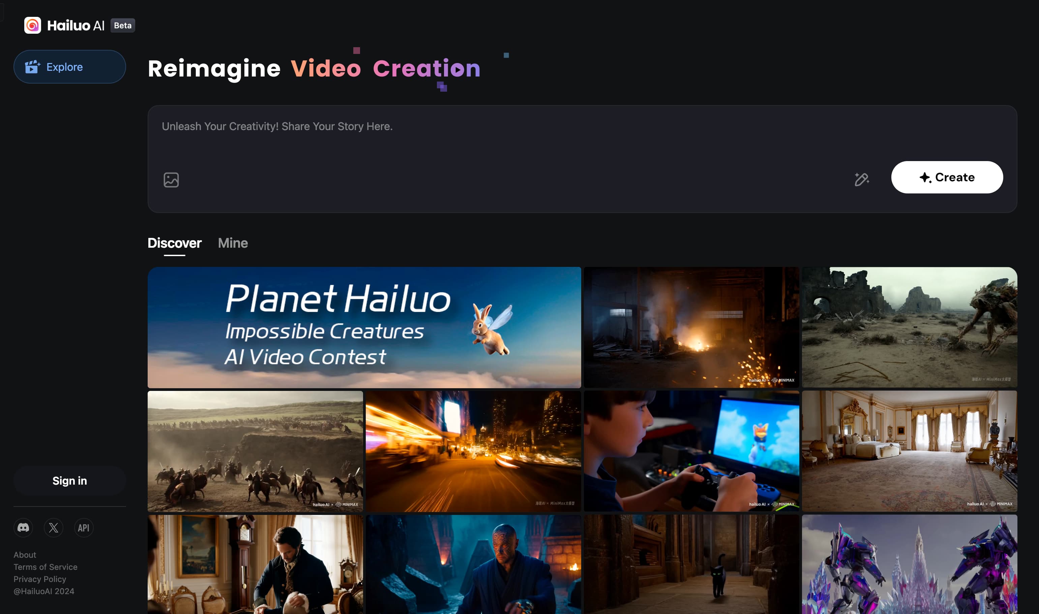The width and height of the screenshot is (1039, 614).
Task: Switch to the Mine tab
Action: click(x=233, y=243)
